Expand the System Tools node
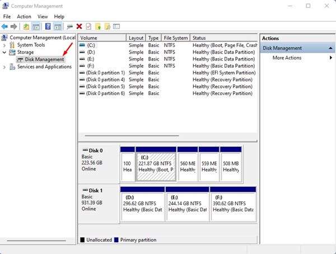 [4, 45]
